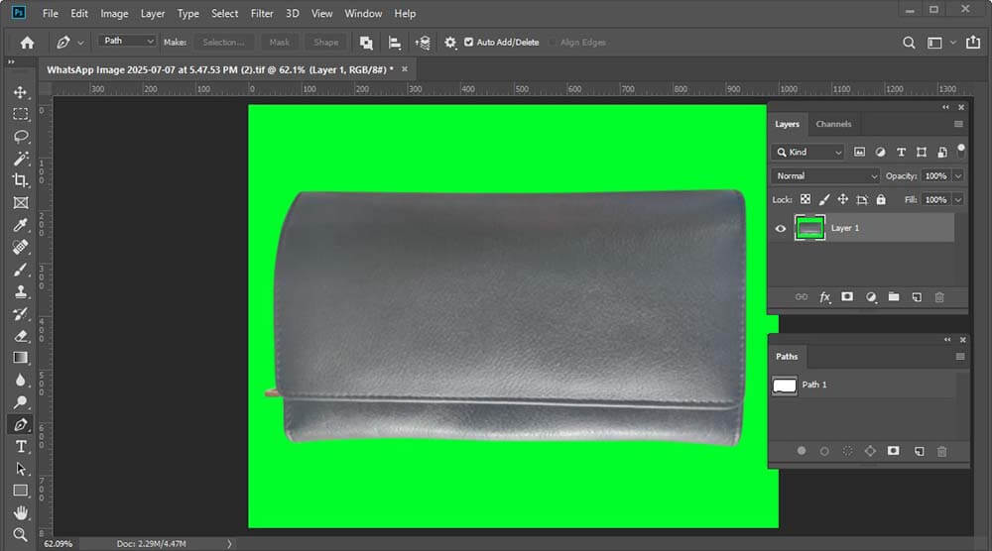This screenshot has height=551, width=992.
Task: Select the Lasso tool
Action: (20, 137)
